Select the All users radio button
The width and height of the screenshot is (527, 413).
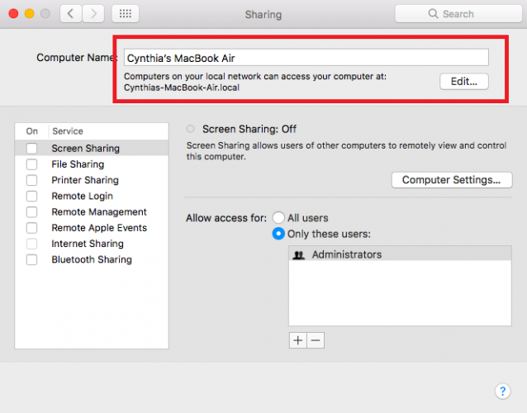tap(278, 218)
